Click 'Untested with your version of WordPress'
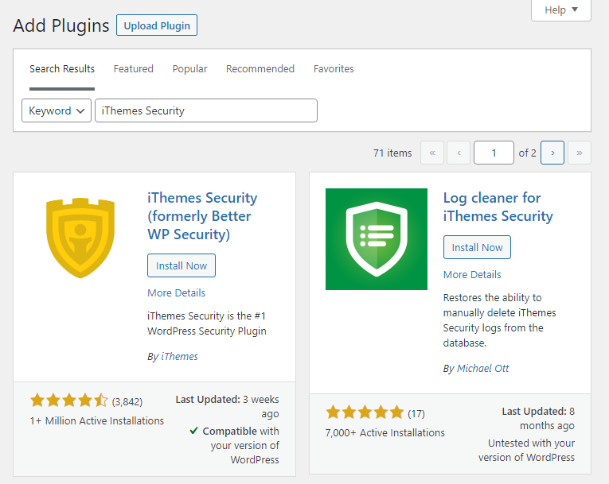Screen dimensions: 609x484 527,451
